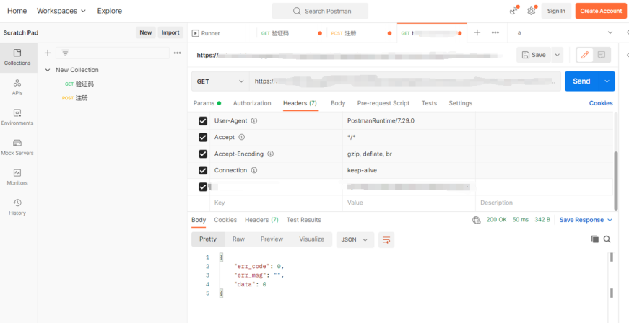629x323 pixels.
Task: Click the wrap lines icon
Action: pyautogui.click(x=386, y=239)
